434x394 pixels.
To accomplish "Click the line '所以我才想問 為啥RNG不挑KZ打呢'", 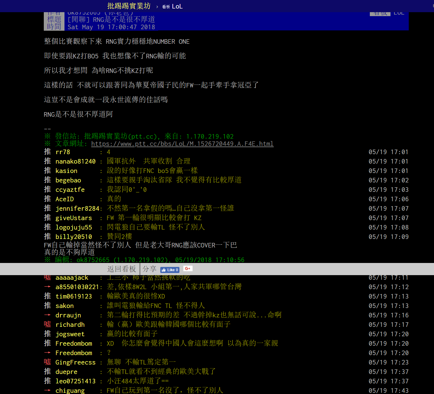I will [x=99, y=71].
